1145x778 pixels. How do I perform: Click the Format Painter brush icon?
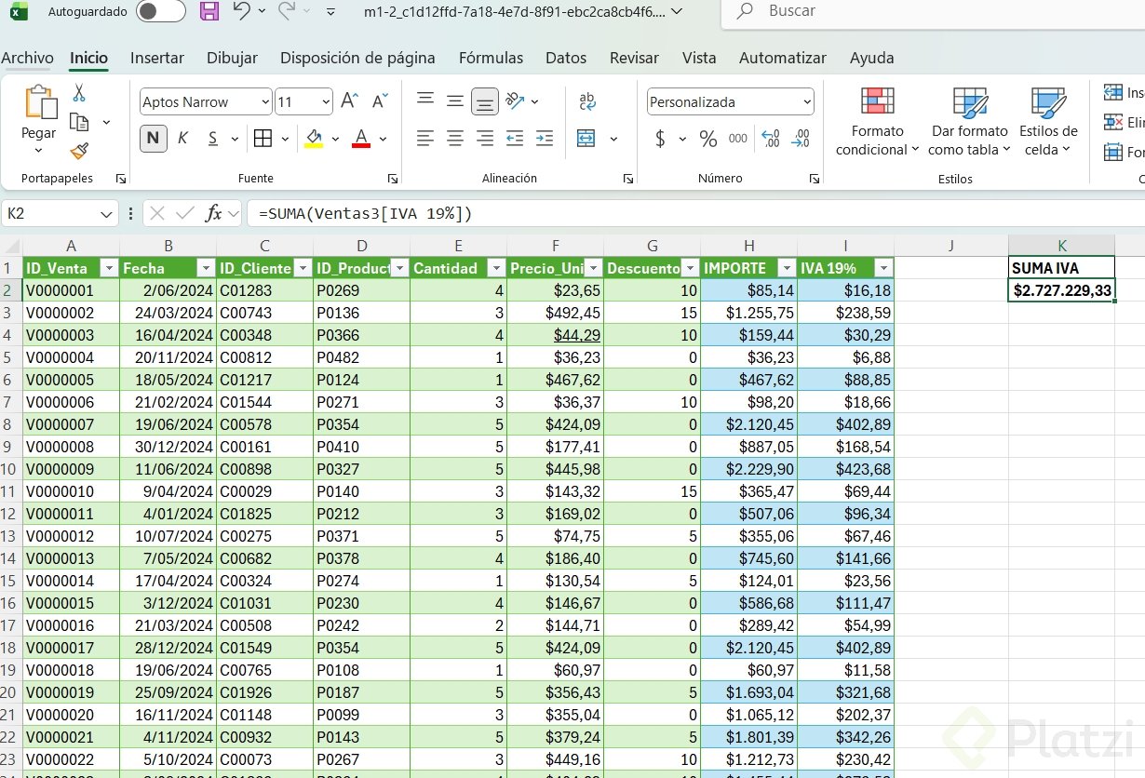click(x=79, y=151)
